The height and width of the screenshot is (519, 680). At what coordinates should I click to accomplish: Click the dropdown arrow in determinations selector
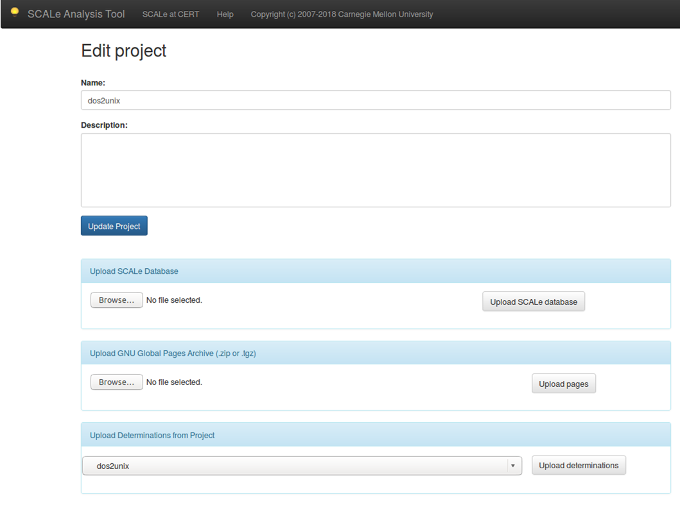click(x=513, y=466)
